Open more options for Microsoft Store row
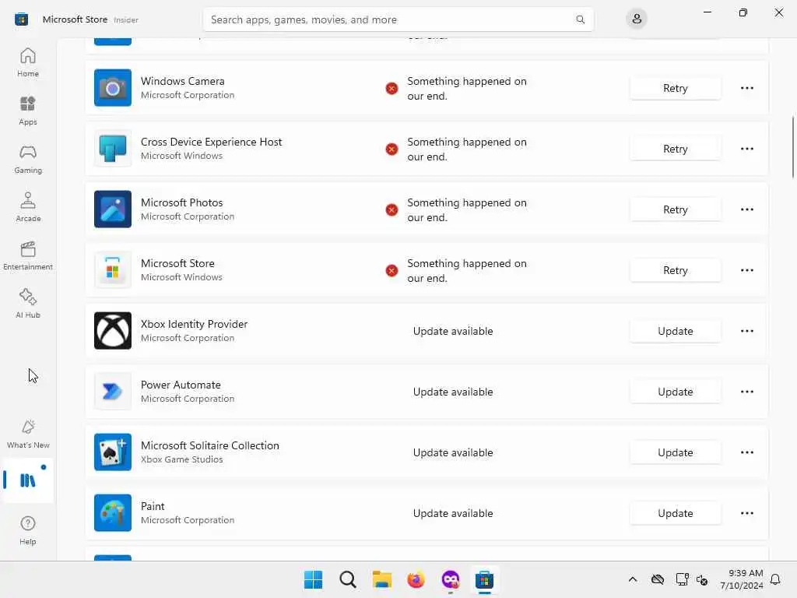The height and width of the screenshot is (598, 797). [x=746, y=270]
